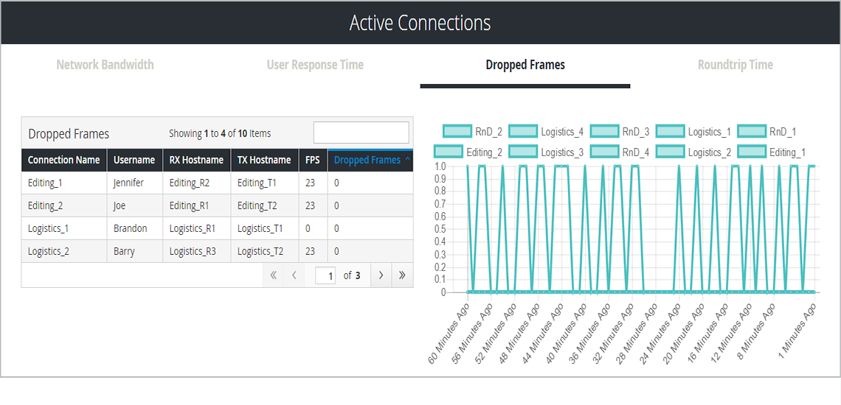
Task: Toggle Logistics_4 series in chart legend
Action: (546, 132)
